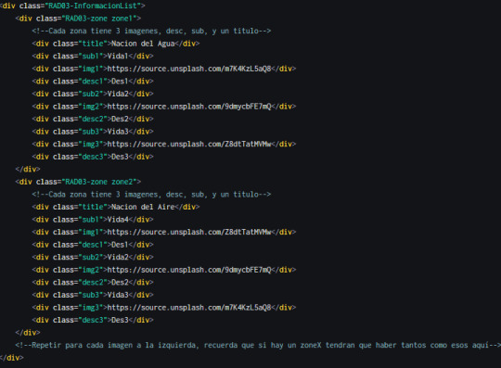Click "Vida3" in the zone1 block
Screen dimensions: 501x368
click(118, 132)
